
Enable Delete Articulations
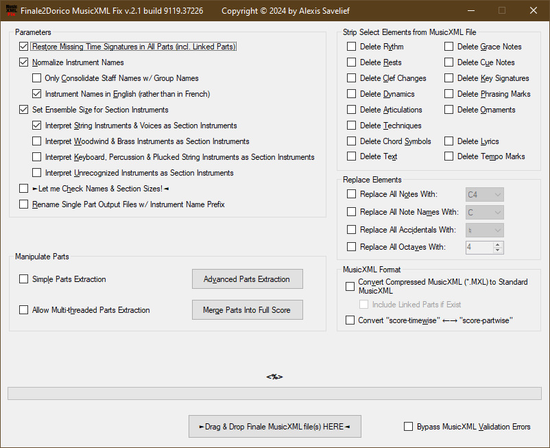(x=351, y=110)
